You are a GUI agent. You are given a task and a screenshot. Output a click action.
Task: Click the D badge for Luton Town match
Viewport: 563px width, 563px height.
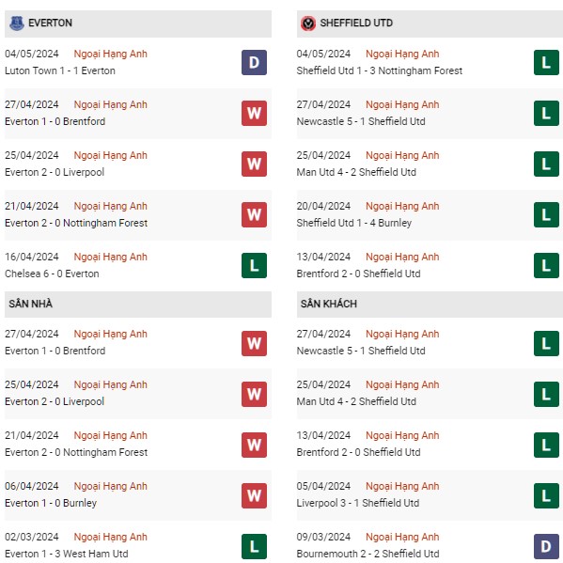pos(254,62)
